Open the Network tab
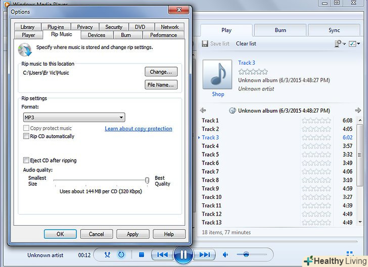Screen dimensions: 368x267 [169, 27]
